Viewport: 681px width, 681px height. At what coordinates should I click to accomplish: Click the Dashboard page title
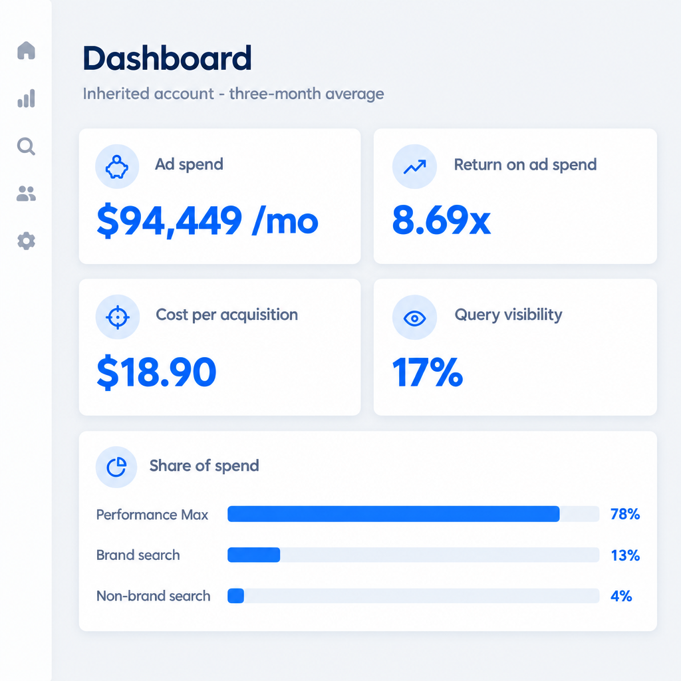(x=167, y=59)
